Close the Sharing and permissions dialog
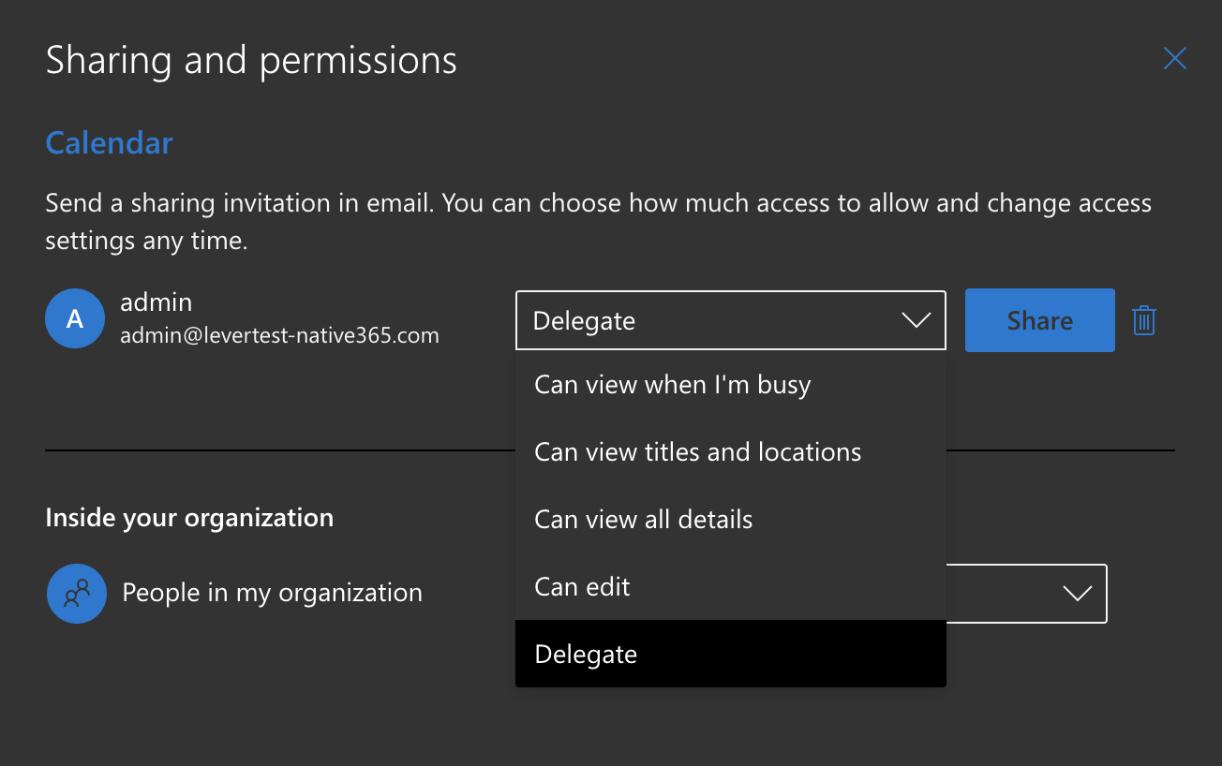This screenshot has height=766, width=1222. [1174, 58]
